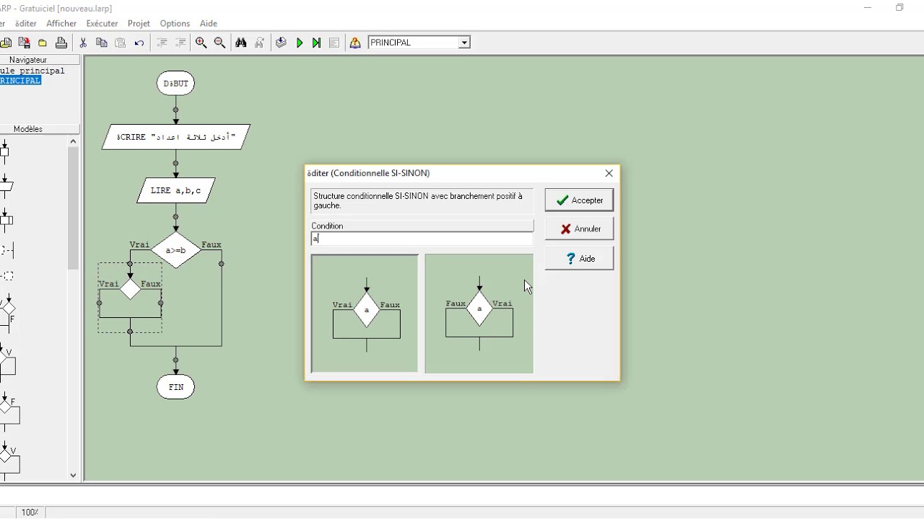Select the a>=b condition diamond
Viewport: 924px width, 519px height.
(175, 250)
